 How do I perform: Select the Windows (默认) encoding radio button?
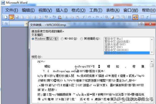click(x=33, y=38)
